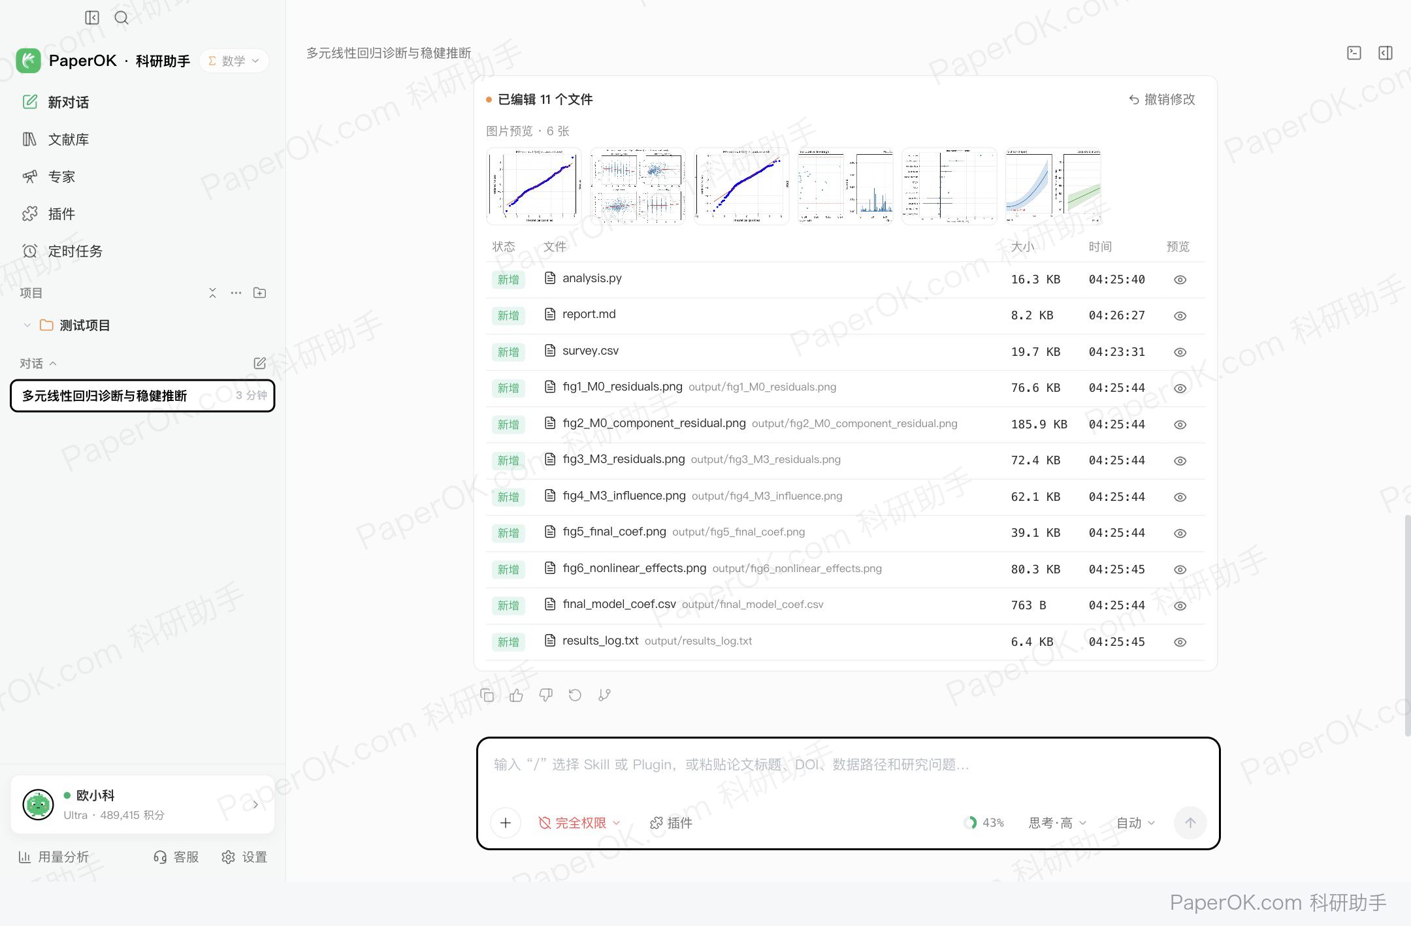Screen dimensions: 1411x926
Task: Create a new conversation with the edit icon beside 对话
Action: pyautogui.click(x=259, y=363)
